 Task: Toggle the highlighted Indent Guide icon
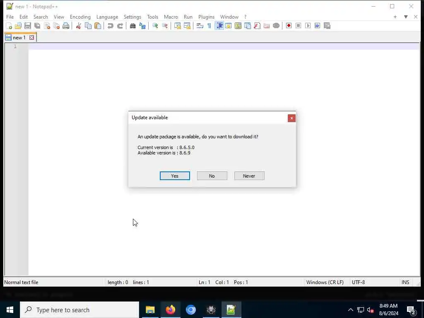tap(219, 26)
